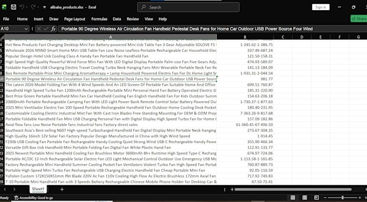The image size is (367, 202).
Task: Expand the Name Box dropdown arrow
Action: [26, 29]
